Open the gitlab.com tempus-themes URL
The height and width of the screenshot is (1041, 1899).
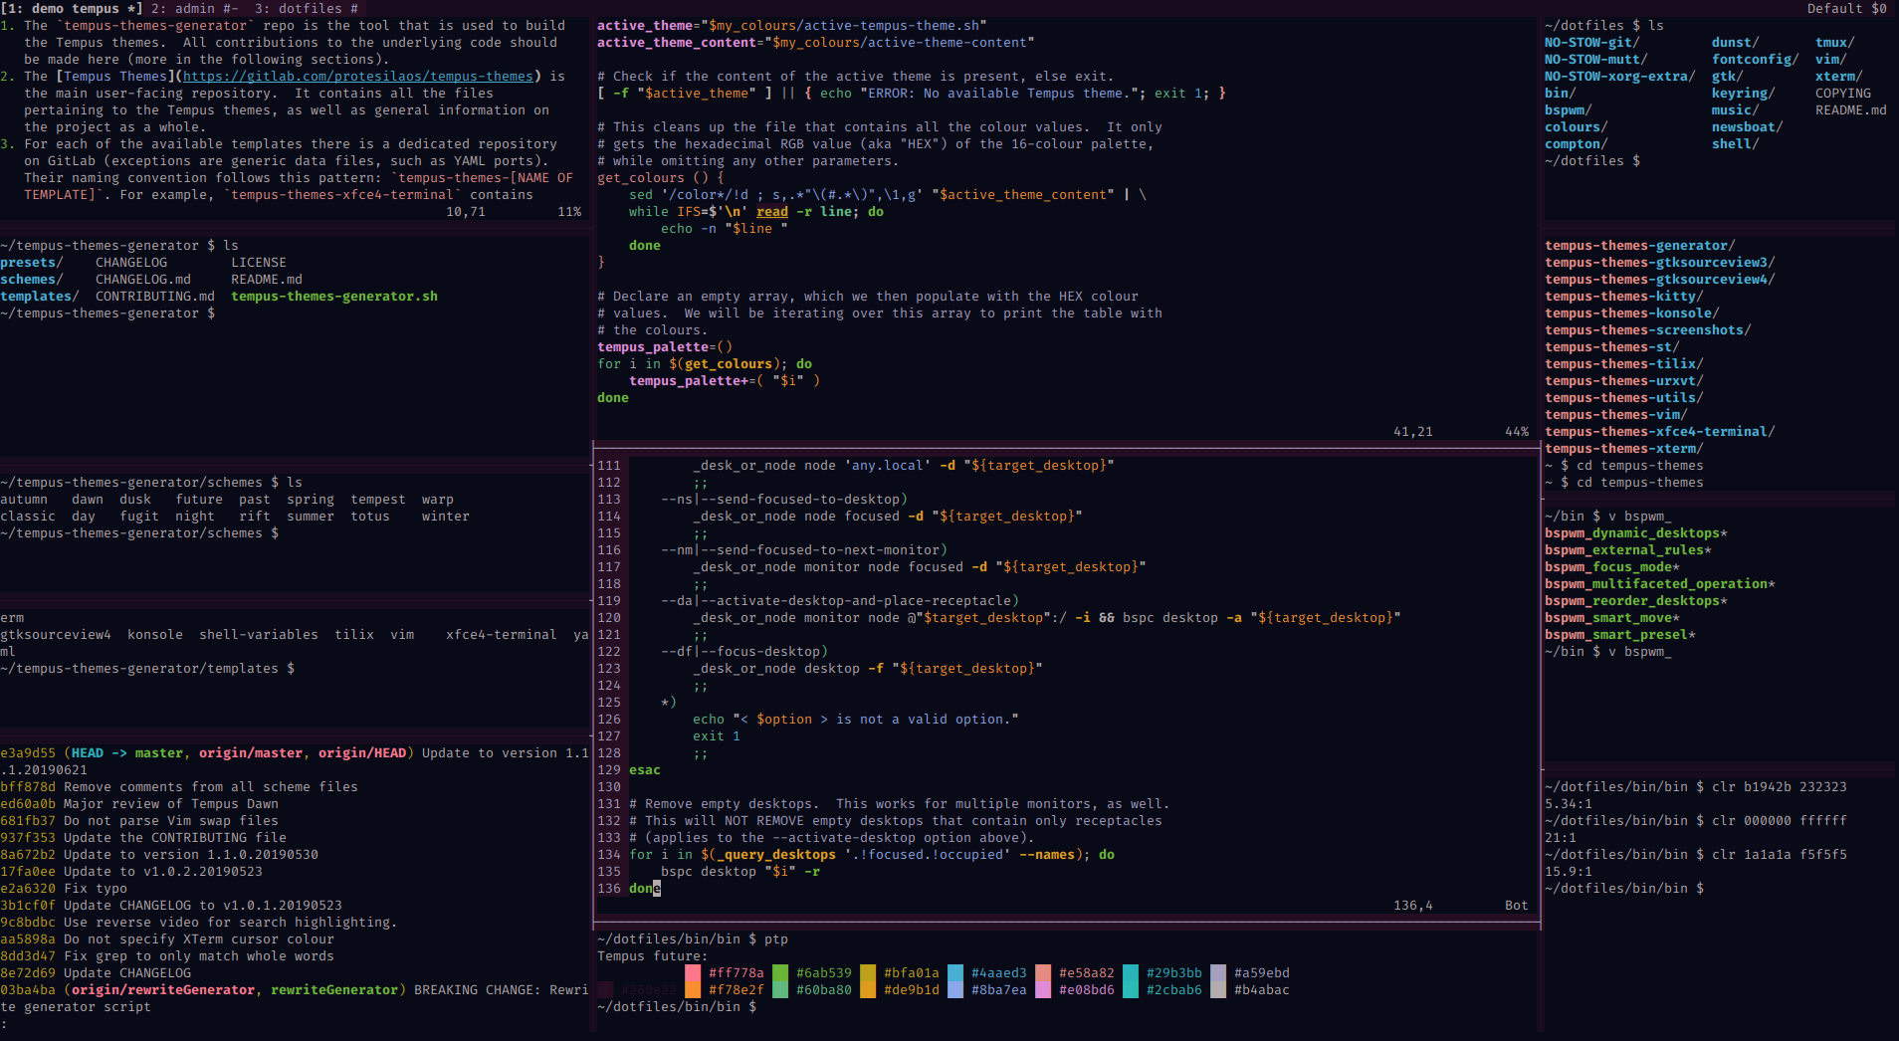(x=358, y=77)
